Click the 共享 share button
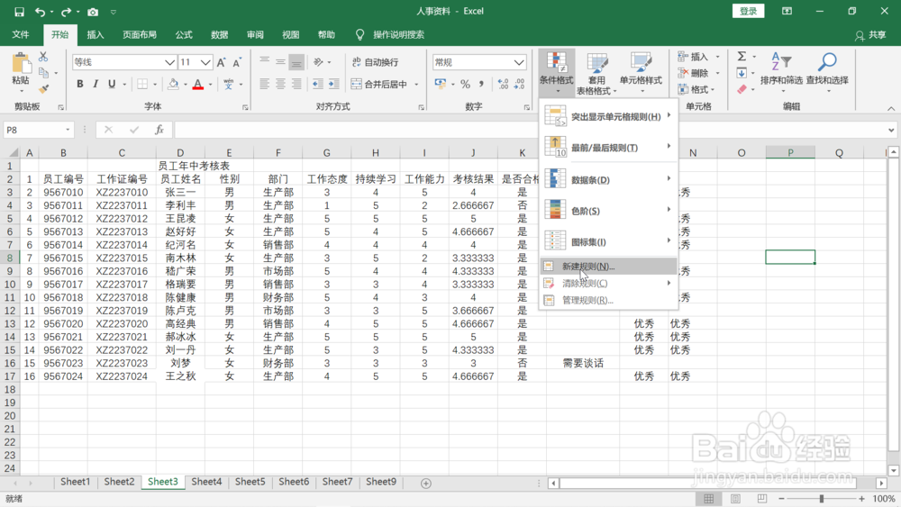The height and width of the screenshot is (507, 901). click(x=870, y=35)
